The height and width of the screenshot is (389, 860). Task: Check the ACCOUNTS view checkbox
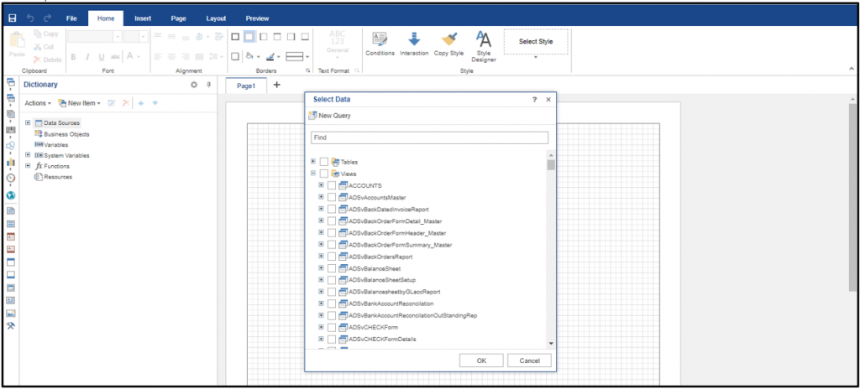point(331,186)
